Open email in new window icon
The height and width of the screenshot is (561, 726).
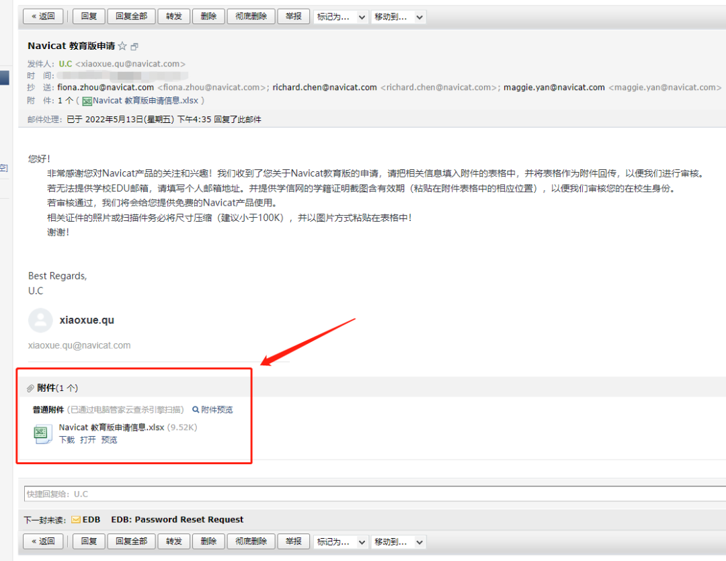point(134,46)
